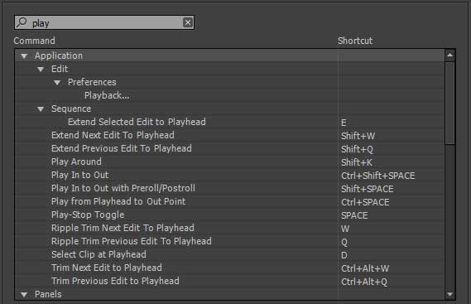Image resolution: width=471 pixels, height=304 pixels.
Task: Collapse the Sequence disclosure triangle
Action: tap(41, 109)
